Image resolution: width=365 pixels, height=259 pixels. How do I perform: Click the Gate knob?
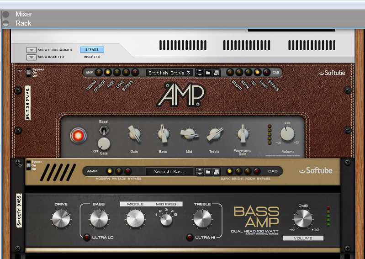pos(104,143)
